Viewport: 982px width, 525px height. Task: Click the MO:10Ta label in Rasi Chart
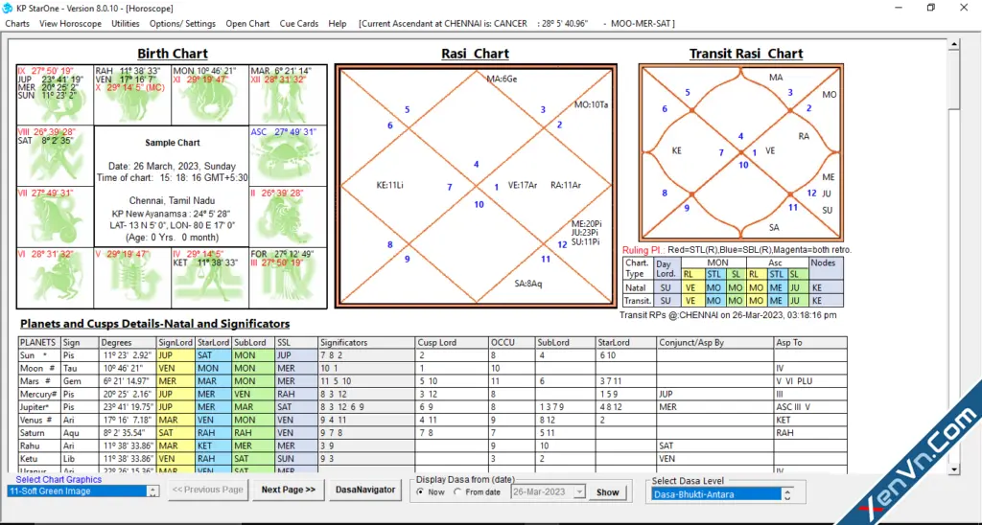tap(591, 104)
